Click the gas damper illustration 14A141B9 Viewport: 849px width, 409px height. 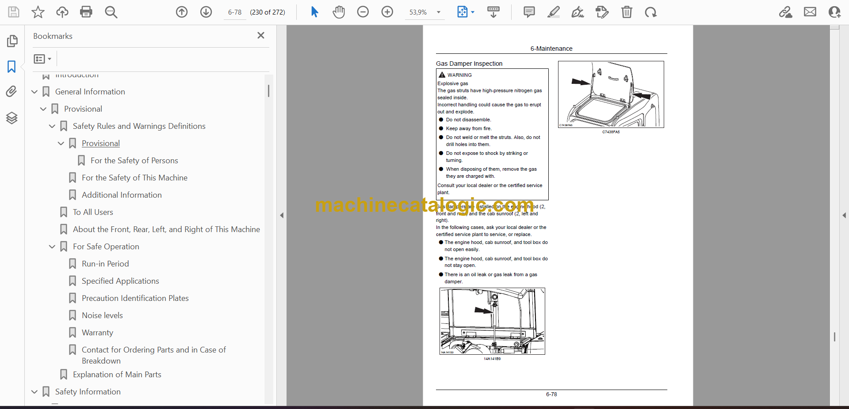492,321
